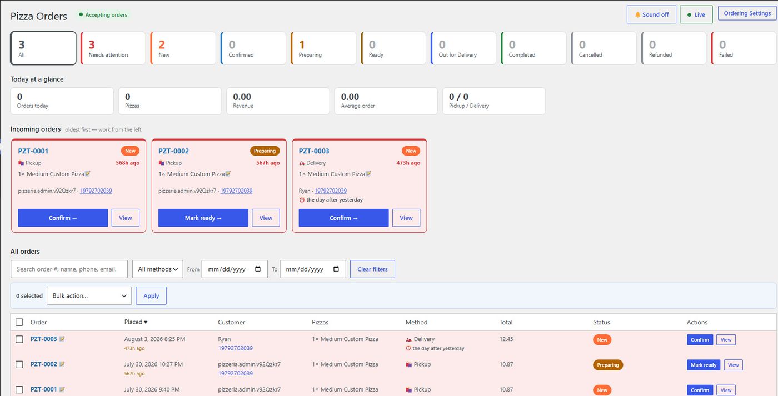
Task: Filter by Preparing orders tab
Action: 323,48
